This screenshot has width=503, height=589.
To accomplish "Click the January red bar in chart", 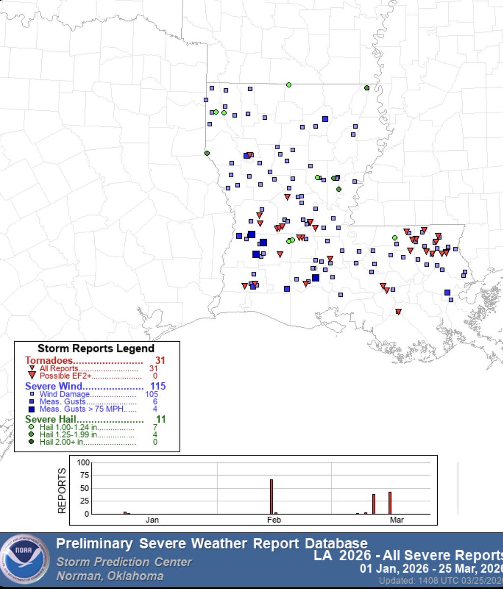I will pyautogui.click(x=125, y=513).
